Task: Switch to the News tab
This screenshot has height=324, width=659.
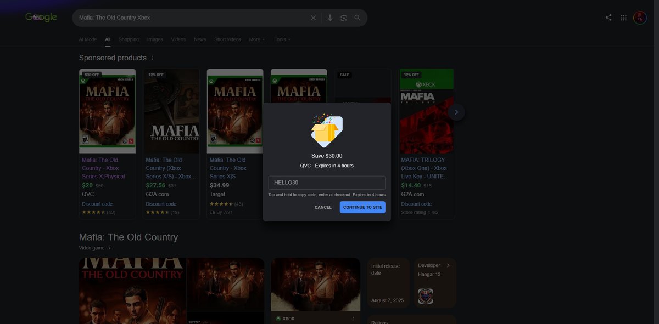Action: click(200, 39)
